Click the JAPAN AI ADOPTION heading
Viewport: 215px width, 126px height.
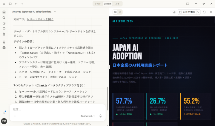click(x=127, y=52)
